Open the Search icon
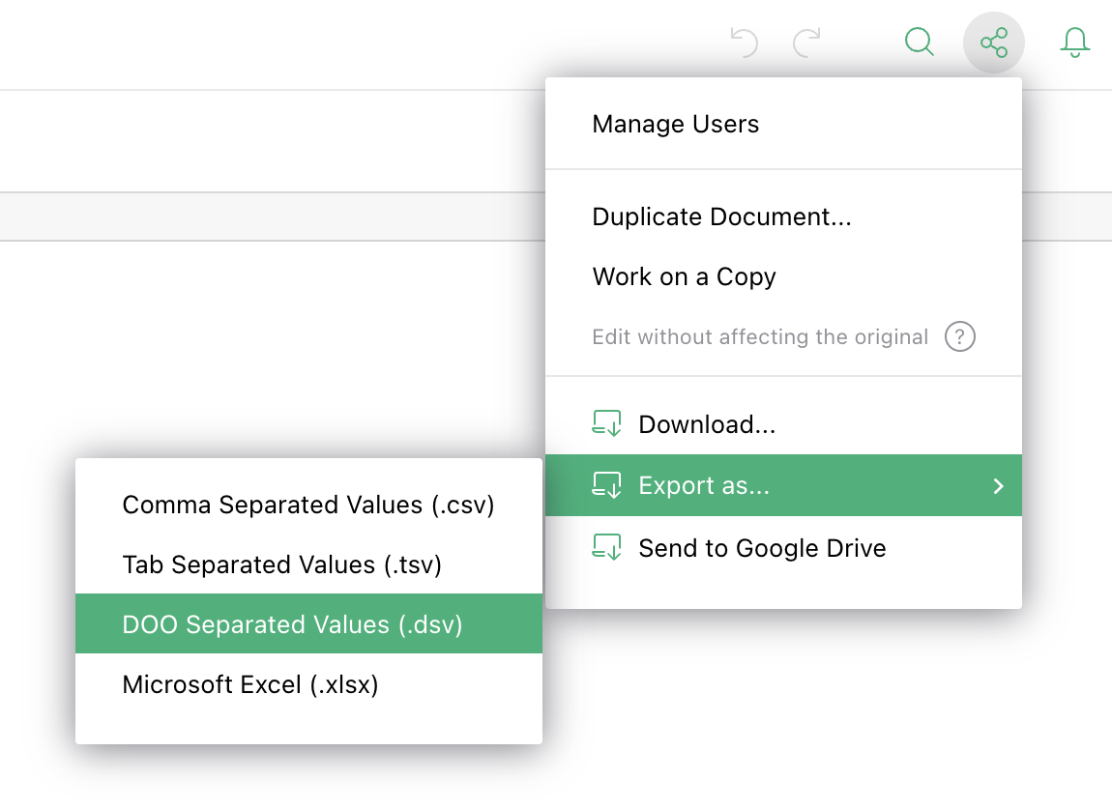The width and height of the screenshot is (1112, 810). tap(919, 43)
